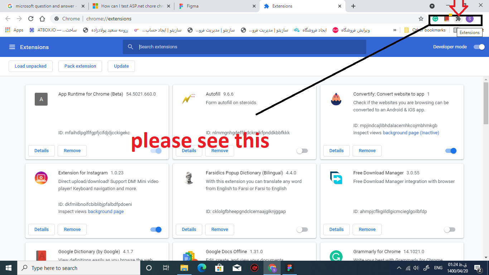Click the chrome://extensions address bar

[x=236, y=19]
